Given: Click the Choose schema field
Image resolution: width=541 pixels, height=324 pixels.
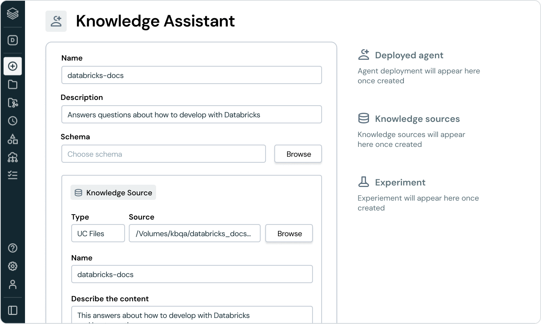Looking at the screenshot, I should [163, 154].
